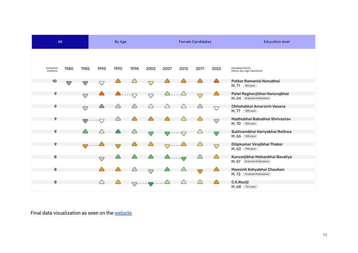Click candidate name Patkar Ramanlal Nanubhai

point(256,81)
